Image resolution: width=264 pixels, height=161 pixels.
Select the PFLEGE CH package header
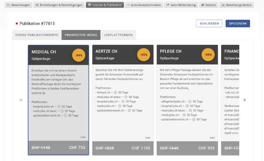(187, 55)
